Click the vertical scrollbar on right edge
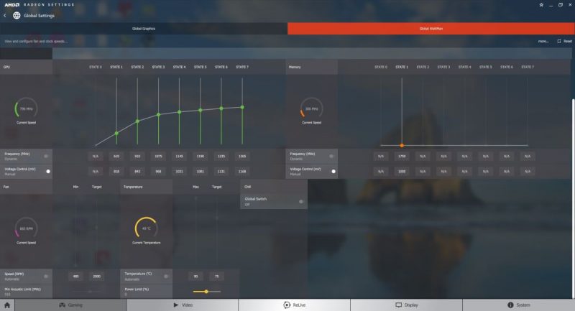Screen dimensions: 575x311 click(573, 198)
